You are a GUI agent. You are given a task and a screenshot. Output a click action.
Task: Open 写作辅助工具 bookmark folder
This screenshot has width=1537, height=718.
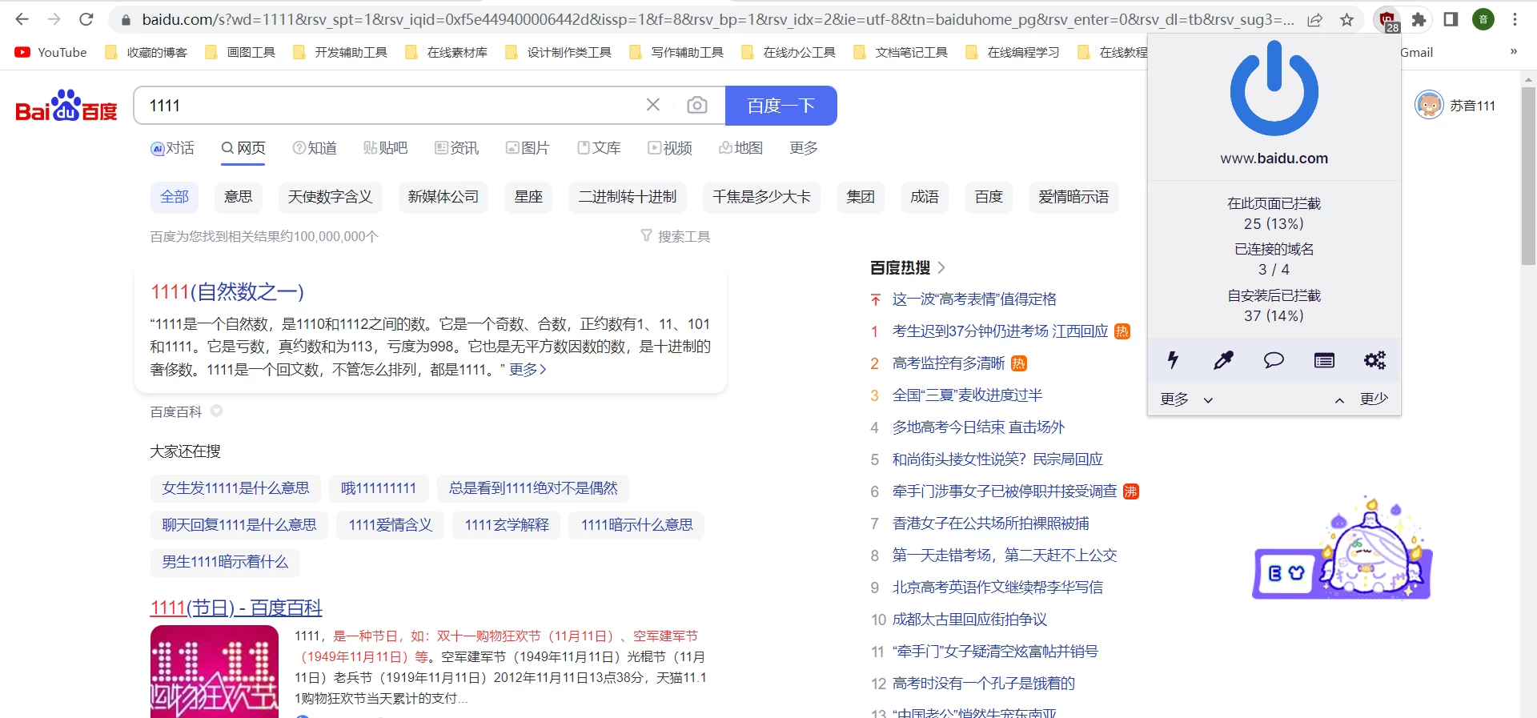click(x=676, y=52)
